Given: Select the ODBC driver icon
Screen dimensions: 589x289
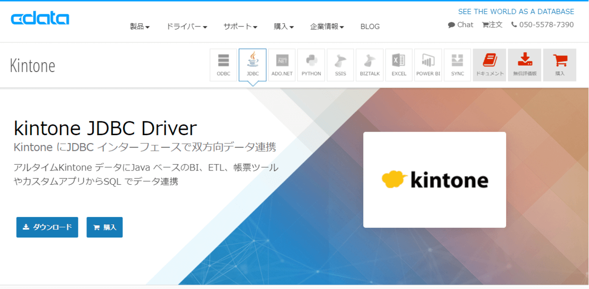Looking at the screenshot, I should [x=223, y=65].
